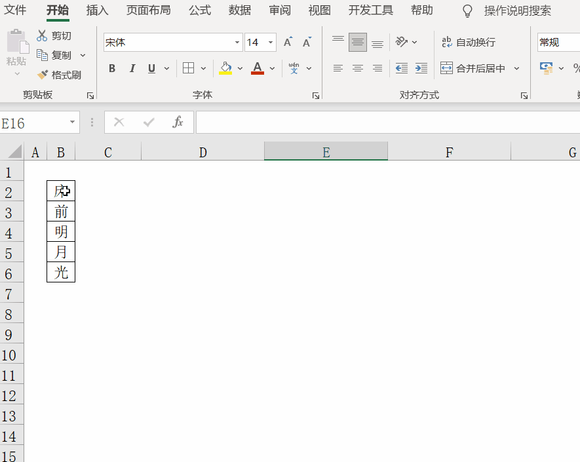This screenshot has width=580, height=462.
Task: Select column D header
Action: [x=203, y=152]
